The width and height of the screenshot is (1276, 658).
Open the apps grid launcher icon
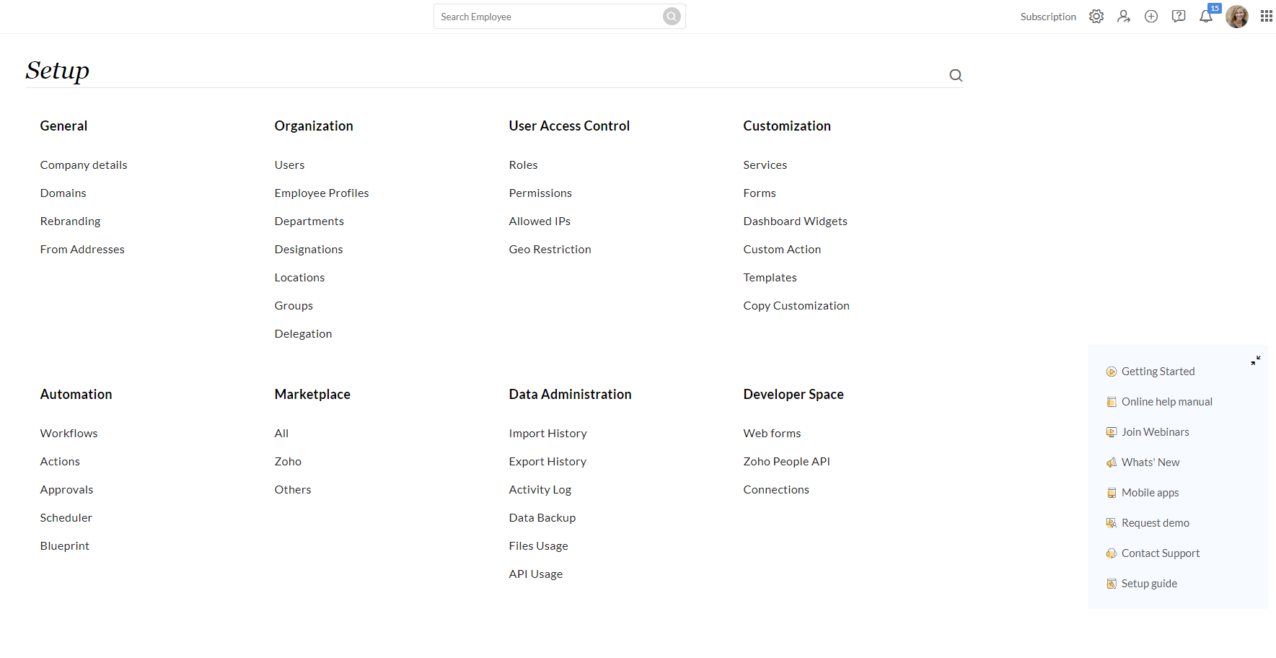[x=1266, y=17]
